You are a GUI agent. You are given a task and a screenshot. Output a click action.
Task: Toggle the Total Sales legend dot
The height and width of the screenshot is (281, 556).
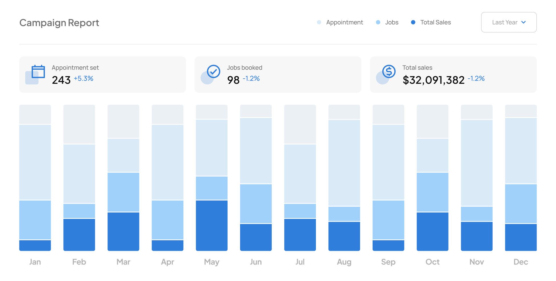(x=413, y=22)
